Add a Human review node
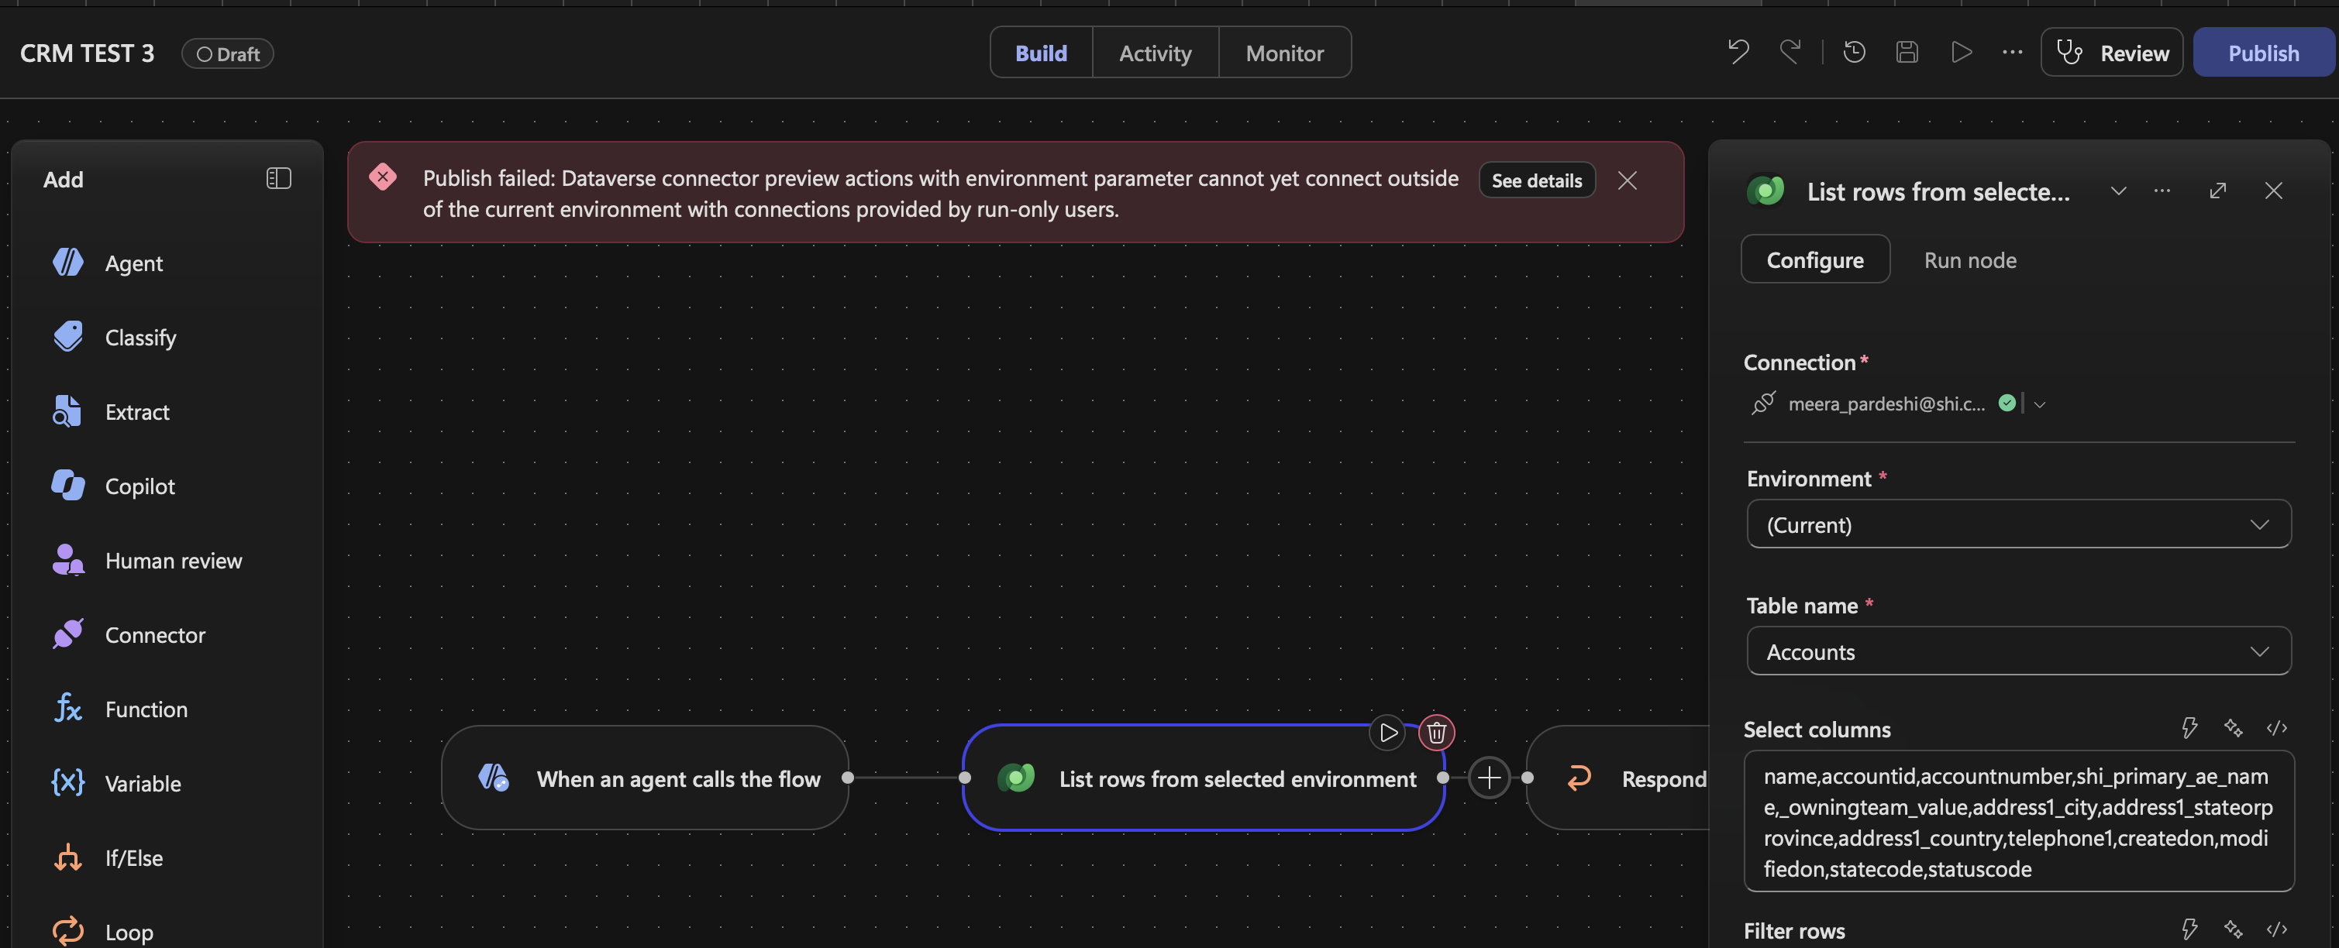This screenshot has height=948, width=2339. 147,561
